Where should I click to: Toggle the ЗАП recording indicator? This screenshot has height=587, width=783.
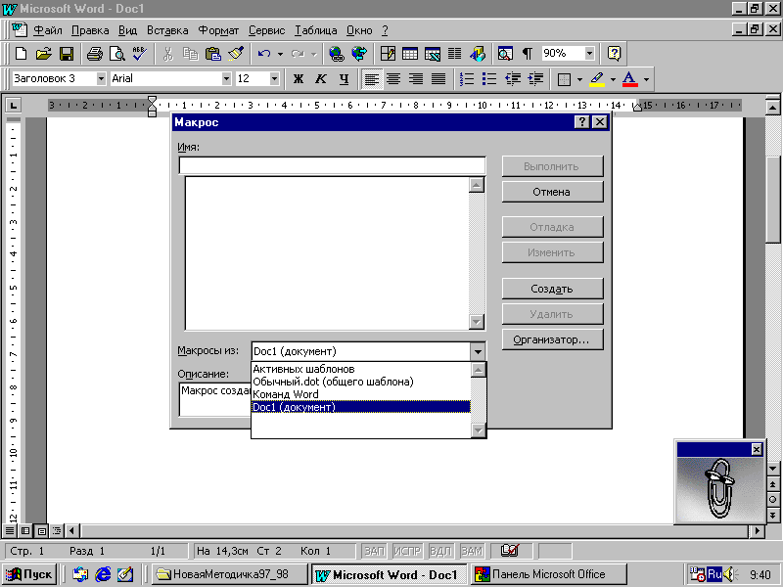pyautogui.click(x=374, y=551)
